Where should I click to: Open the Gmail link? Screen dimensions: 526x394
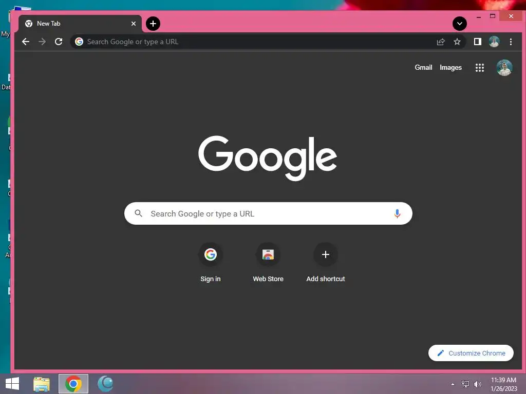(423, 67)
